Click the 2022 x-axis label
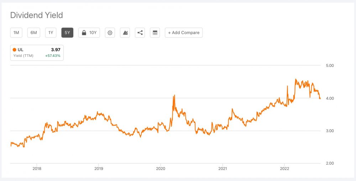The width and height of the screenshot is (356, 181). coord(284,168)
